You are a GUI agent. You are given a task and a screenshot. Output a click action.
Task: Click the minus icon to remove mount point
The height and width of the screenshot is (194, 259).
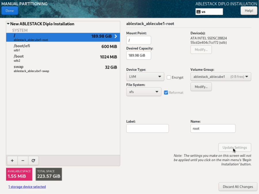pyautogui.click(x=23, y=161)
